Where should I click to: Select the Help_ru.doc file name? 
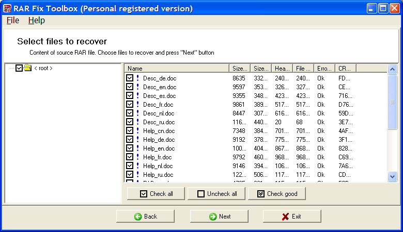pyautogui.click(x=158, y=175)
